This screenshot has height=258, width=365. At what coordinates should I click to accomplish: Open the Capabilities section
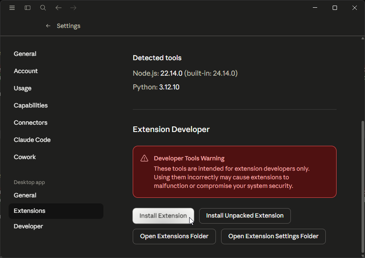coord(30,105)
